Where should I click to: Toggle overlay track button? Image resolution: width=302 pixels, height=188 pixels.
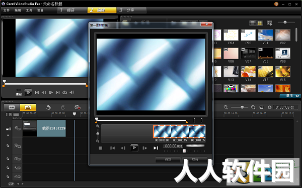[18, 146]
